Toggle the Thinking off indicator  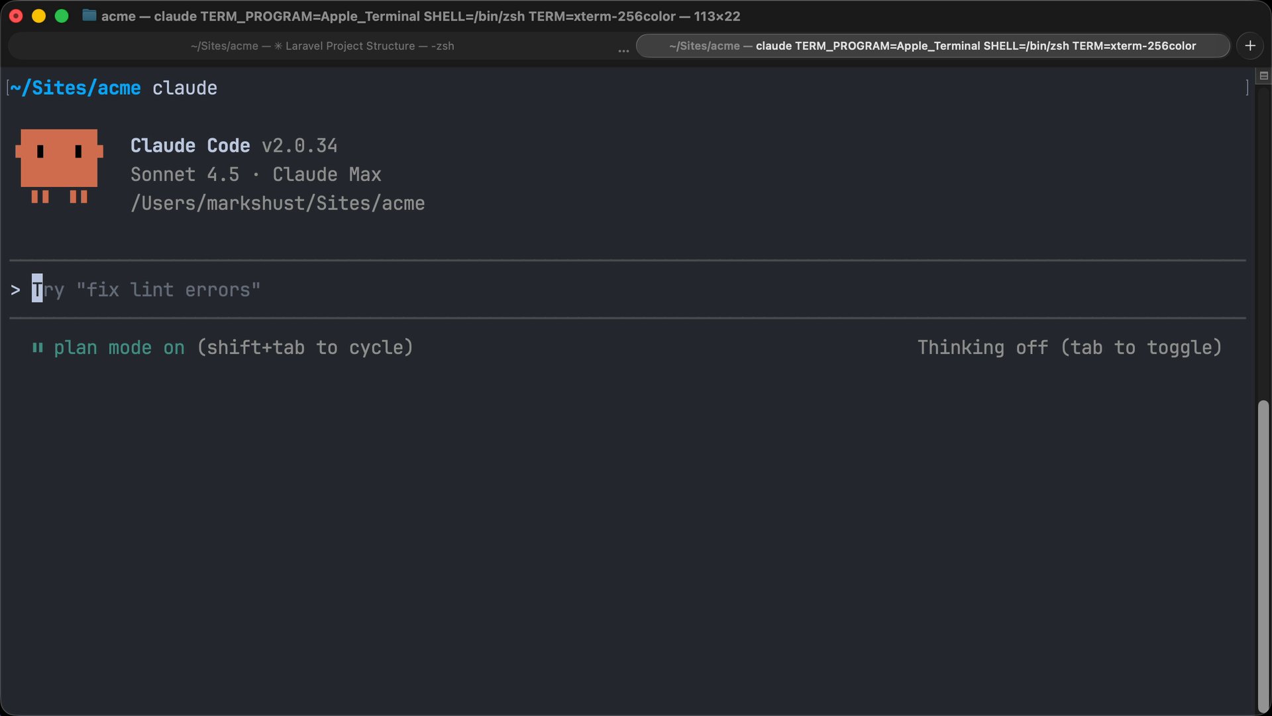point(1069,347)
